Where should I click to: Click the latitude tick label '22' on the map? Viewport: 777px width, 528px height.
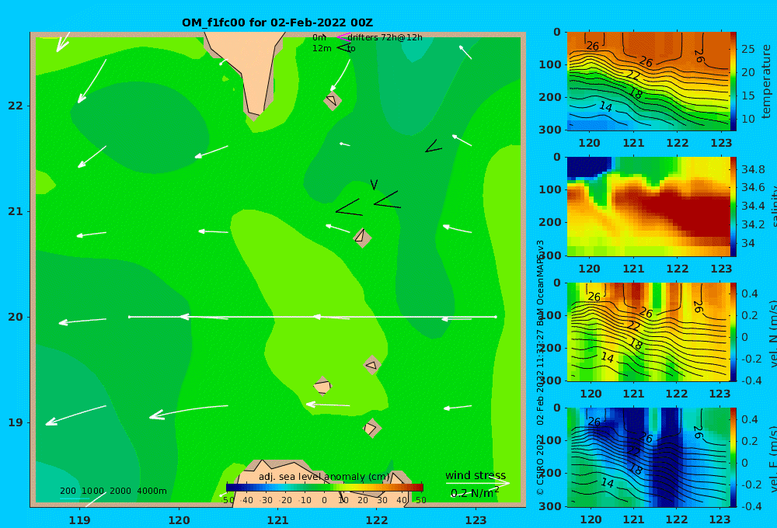coord(16,106)
